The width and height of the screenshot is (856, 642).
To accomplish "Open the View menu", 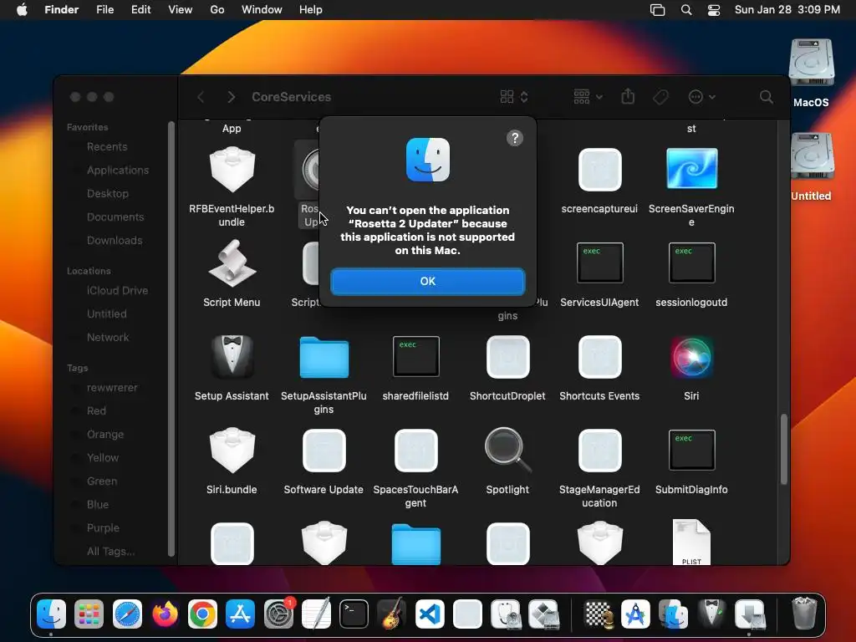I will (181, 10).
